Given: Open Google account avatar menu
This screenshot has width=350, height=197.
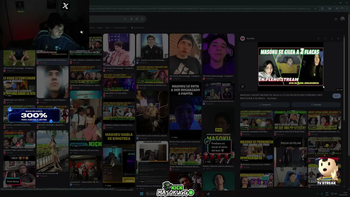Looking at the screenshot, I should pos(342,19).
